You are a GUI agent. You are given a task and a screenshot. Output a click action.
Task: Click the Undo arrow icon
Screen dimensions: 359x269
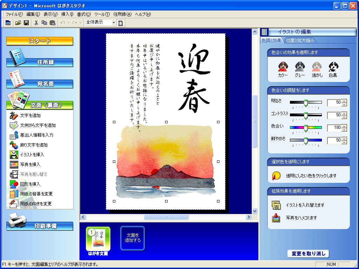pyautogui.click(x=63, y=23)
